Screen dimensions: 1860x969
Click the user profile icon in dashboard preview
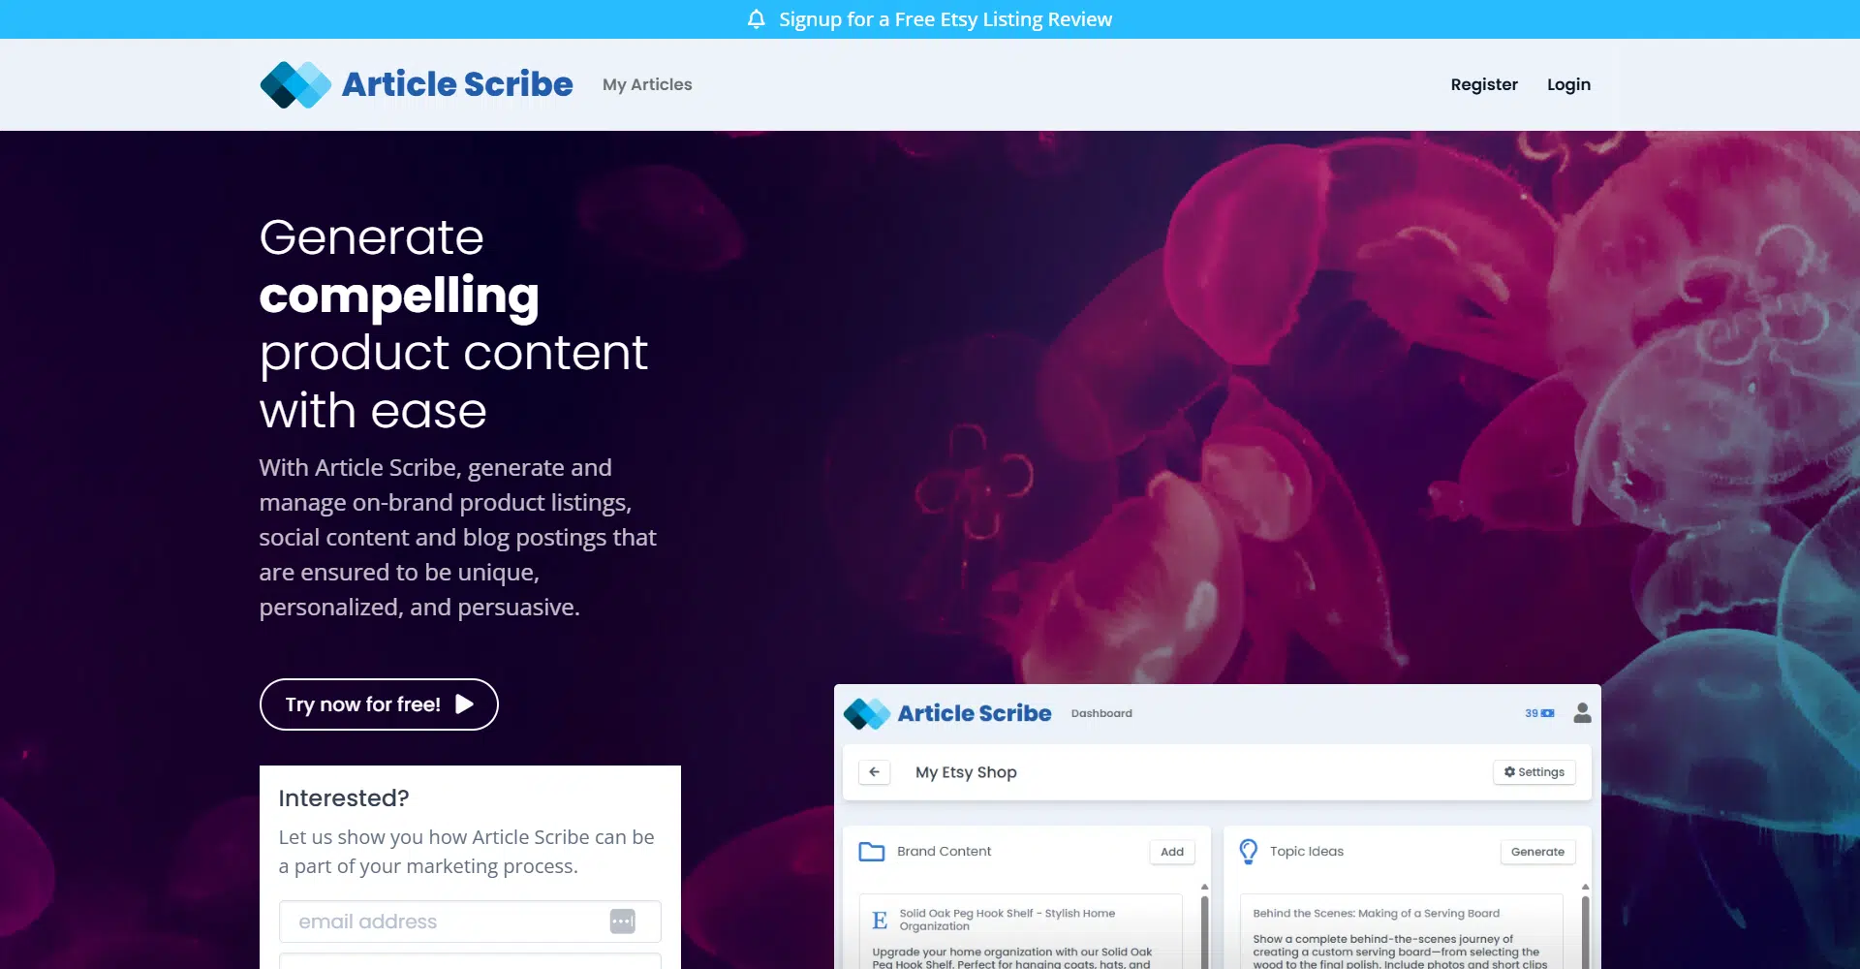coord(1582,713)
